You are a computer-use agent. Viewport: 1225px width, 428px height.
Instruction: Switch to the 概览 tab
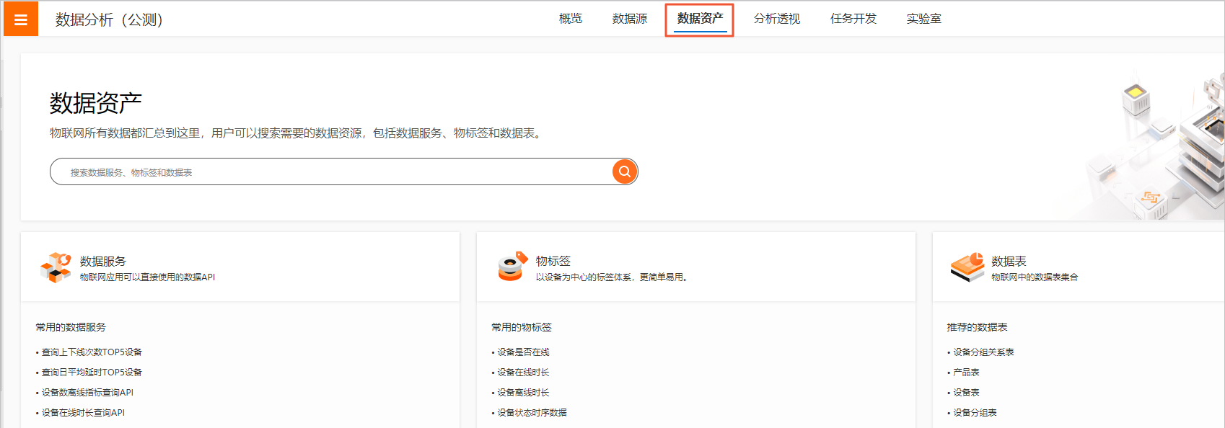571,19
